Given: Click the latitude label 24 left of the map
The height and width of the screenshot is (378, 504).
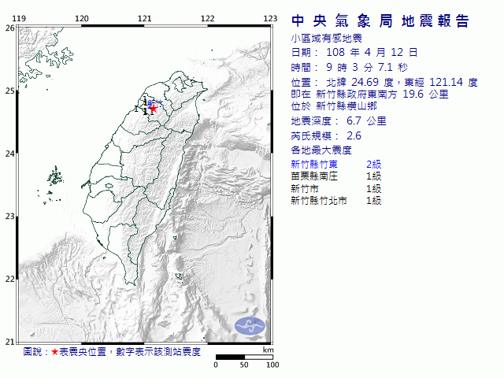Looking at the screenshot, I should [x=9, y=154].
